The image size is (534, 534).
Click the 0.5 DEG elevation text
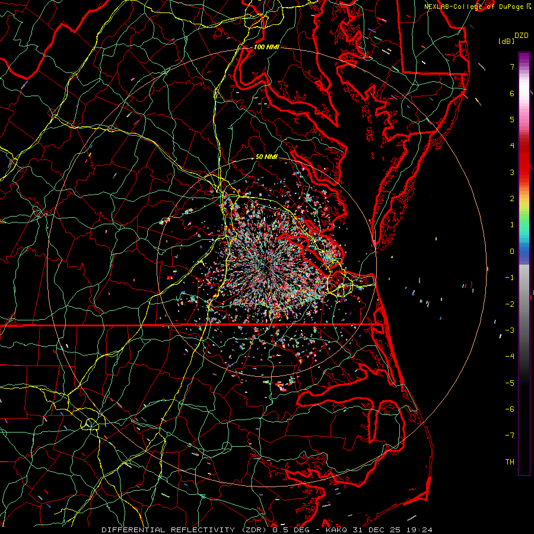click(291, 530)
